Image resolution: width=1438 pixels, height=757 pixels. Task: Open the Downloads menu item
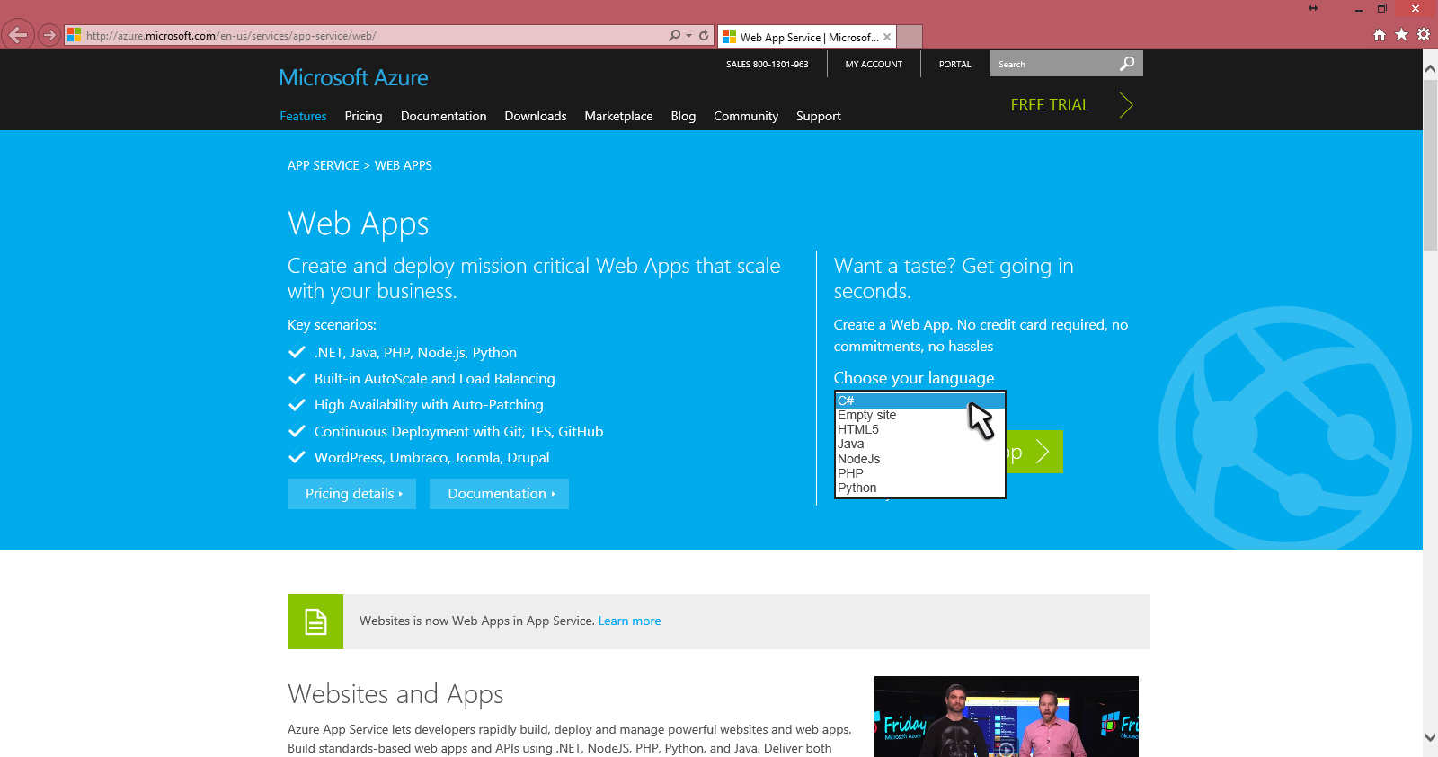tap(536, 116)
